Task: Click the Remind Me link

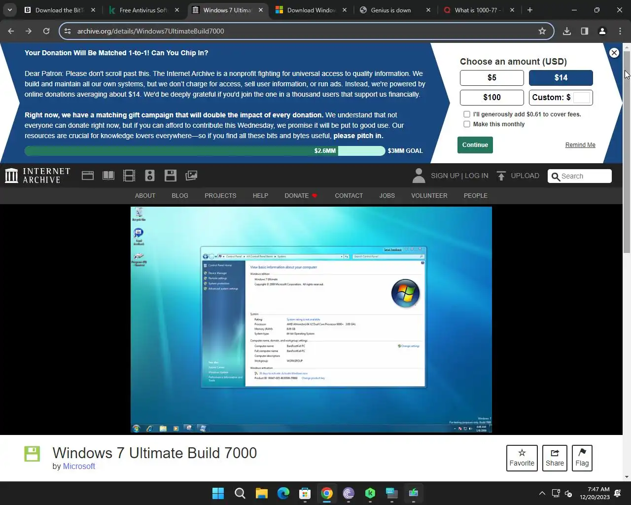Action: [x=580, y=145]
